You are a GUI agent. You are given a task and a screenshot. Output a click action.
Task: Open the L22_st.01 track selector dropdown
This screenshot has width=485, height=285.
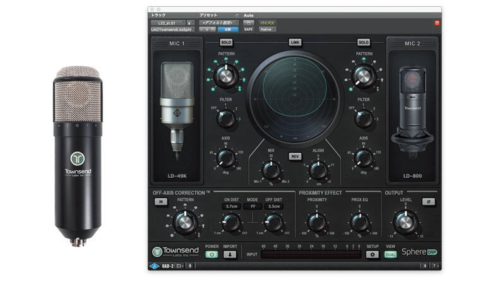pyautogui.click(x=168, y=23)
